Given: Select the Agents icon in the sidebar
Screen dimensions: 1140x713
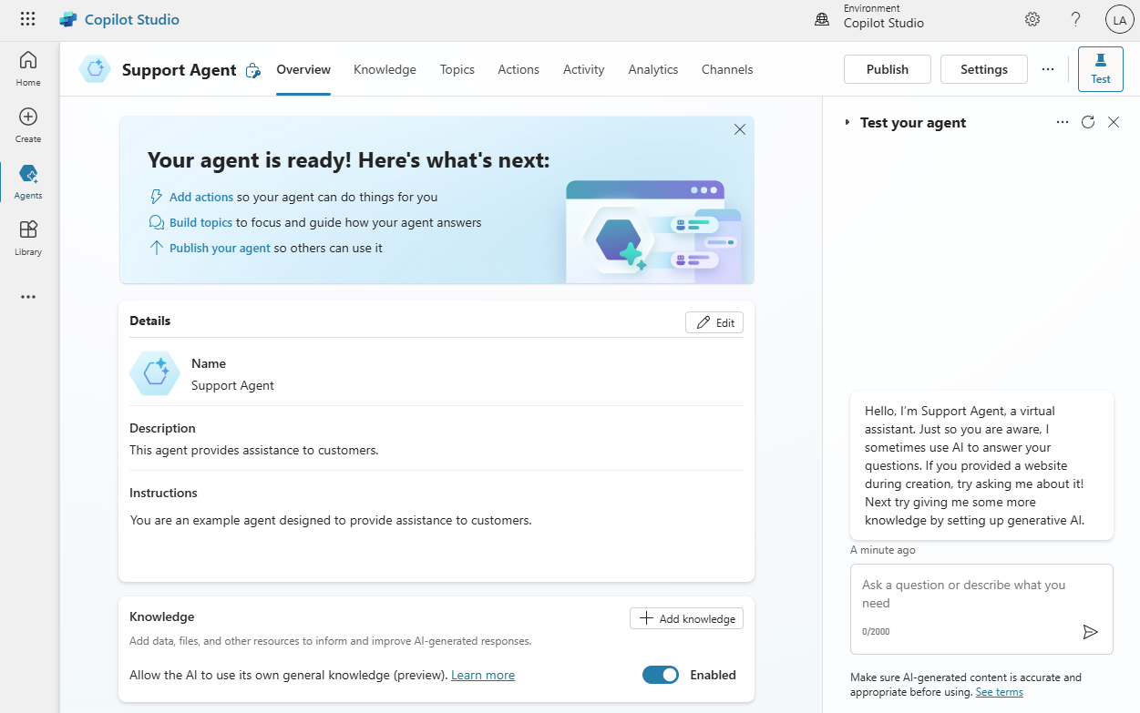Looking at the screenshot, I should [27, 179].
